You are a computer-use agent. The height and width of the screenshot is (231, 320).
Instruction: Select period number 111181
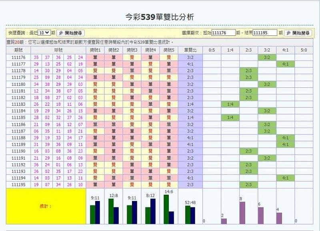pos(18,91)
